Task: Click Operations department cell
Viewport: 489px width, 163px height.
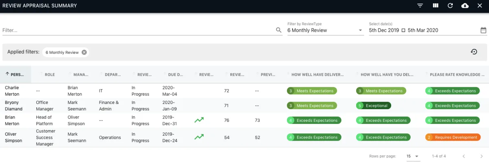Action: (x=110, y=138)
